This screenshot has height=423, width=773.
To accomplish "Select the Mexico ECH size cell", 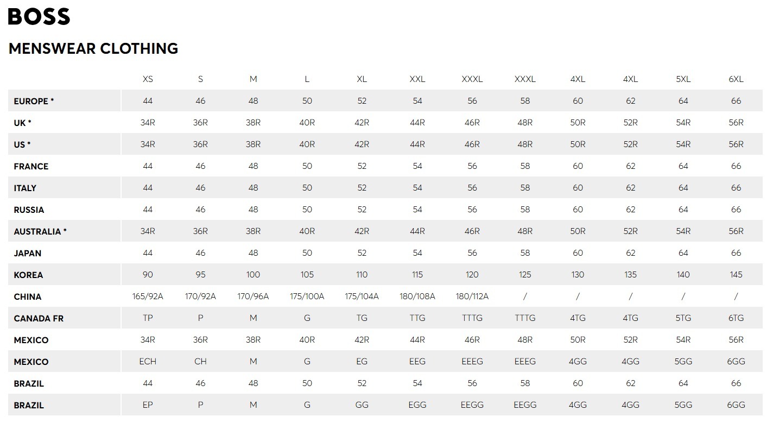I will pos(148,362).
